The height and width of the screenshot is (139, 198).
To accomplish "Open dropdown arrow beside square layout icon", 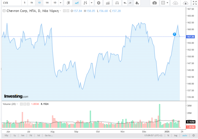I will click(x=167, y=3).
